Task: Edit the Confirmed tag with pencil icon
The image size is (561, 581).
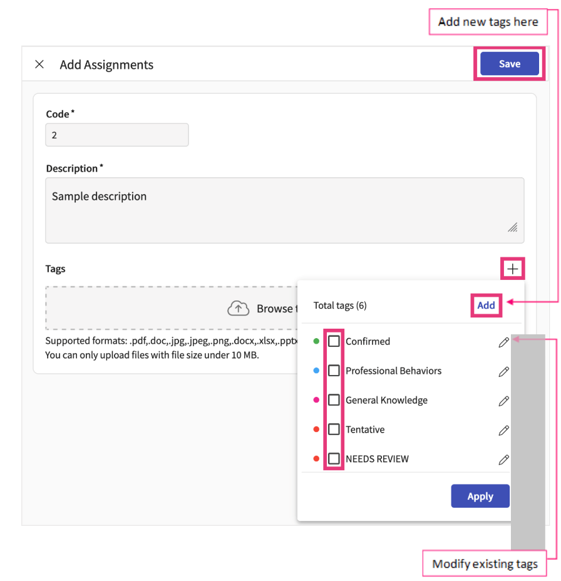Action: pyautogui.click(x=503, y=342)
